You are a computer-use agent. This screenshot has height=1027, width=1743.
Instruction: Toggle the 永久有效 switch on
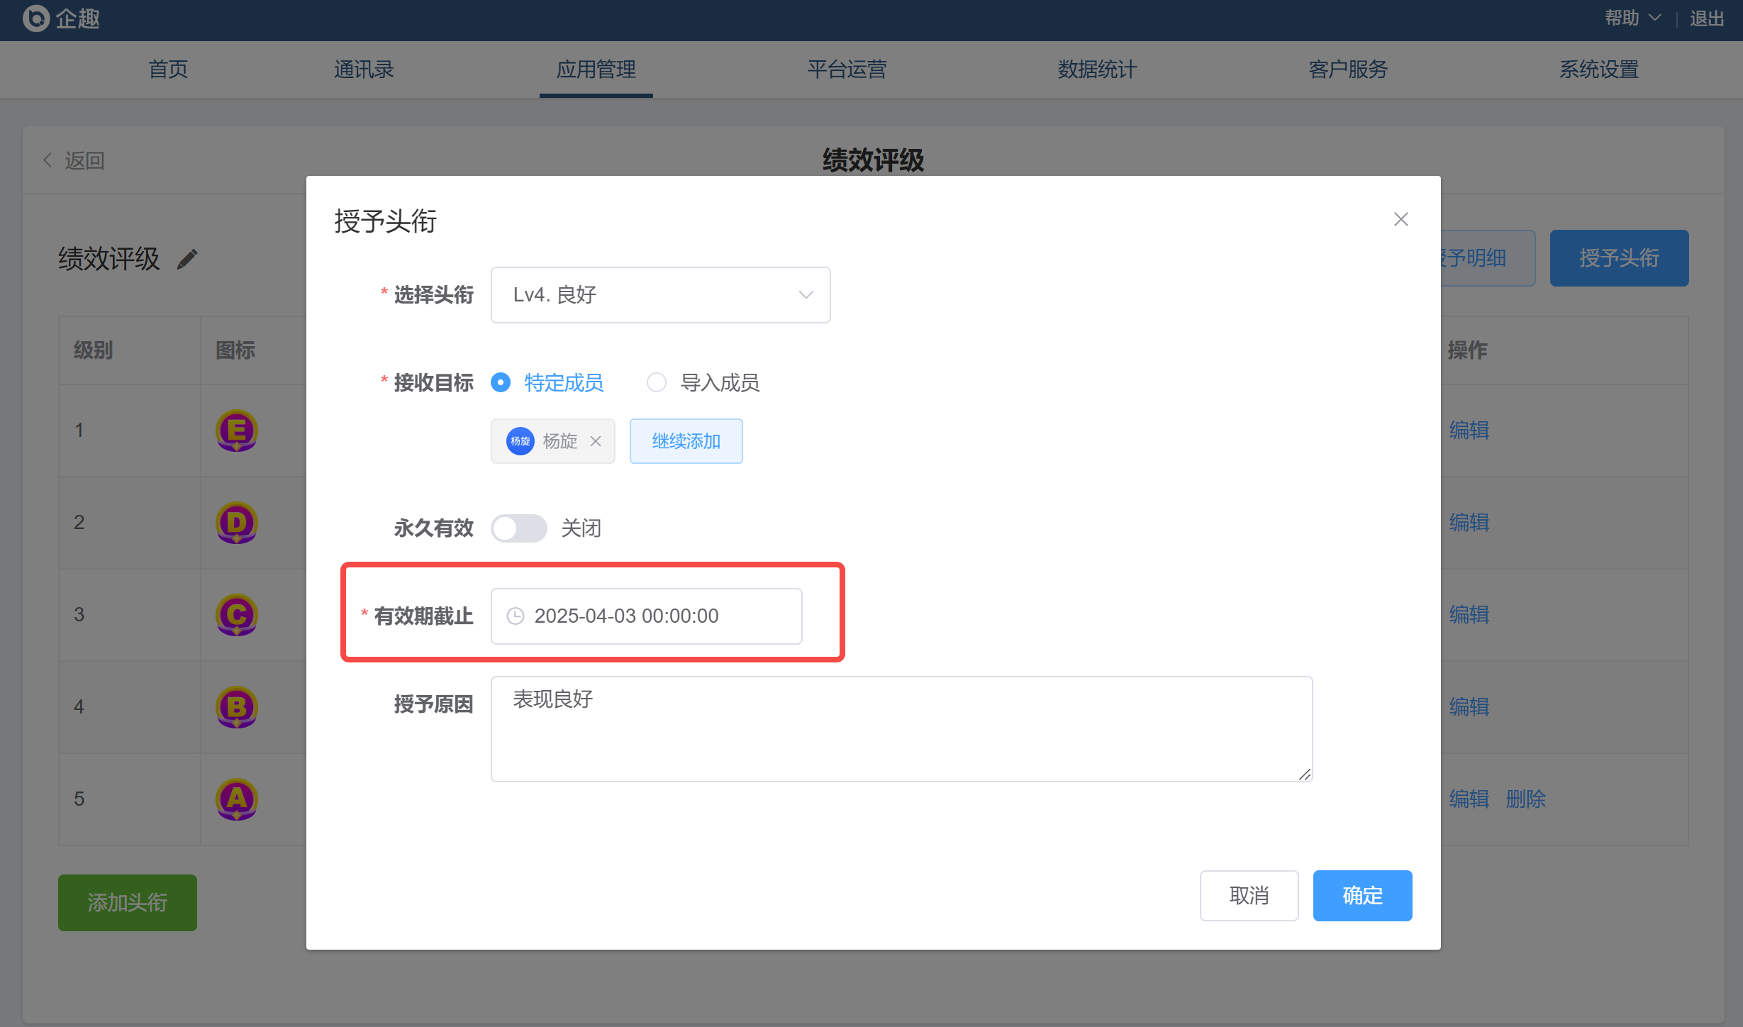click(x=518, y=528)
